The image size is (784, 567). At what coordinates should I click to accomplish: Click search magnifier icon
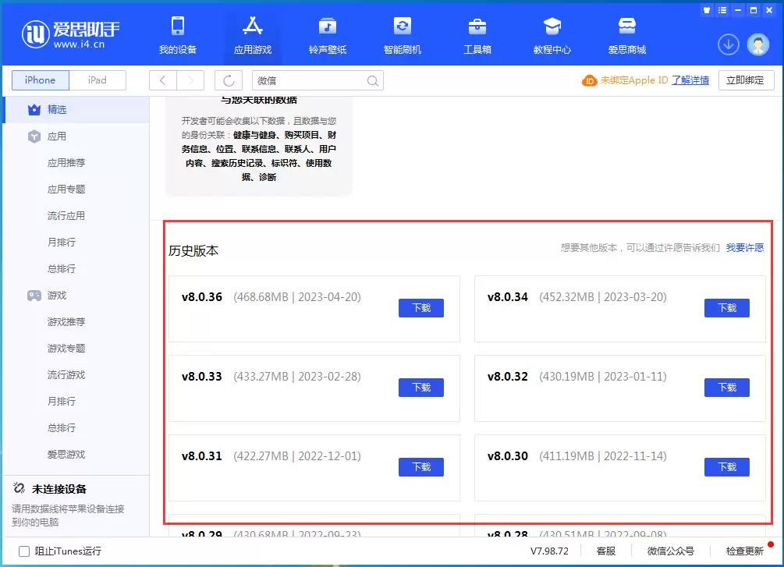pos(373,80)
